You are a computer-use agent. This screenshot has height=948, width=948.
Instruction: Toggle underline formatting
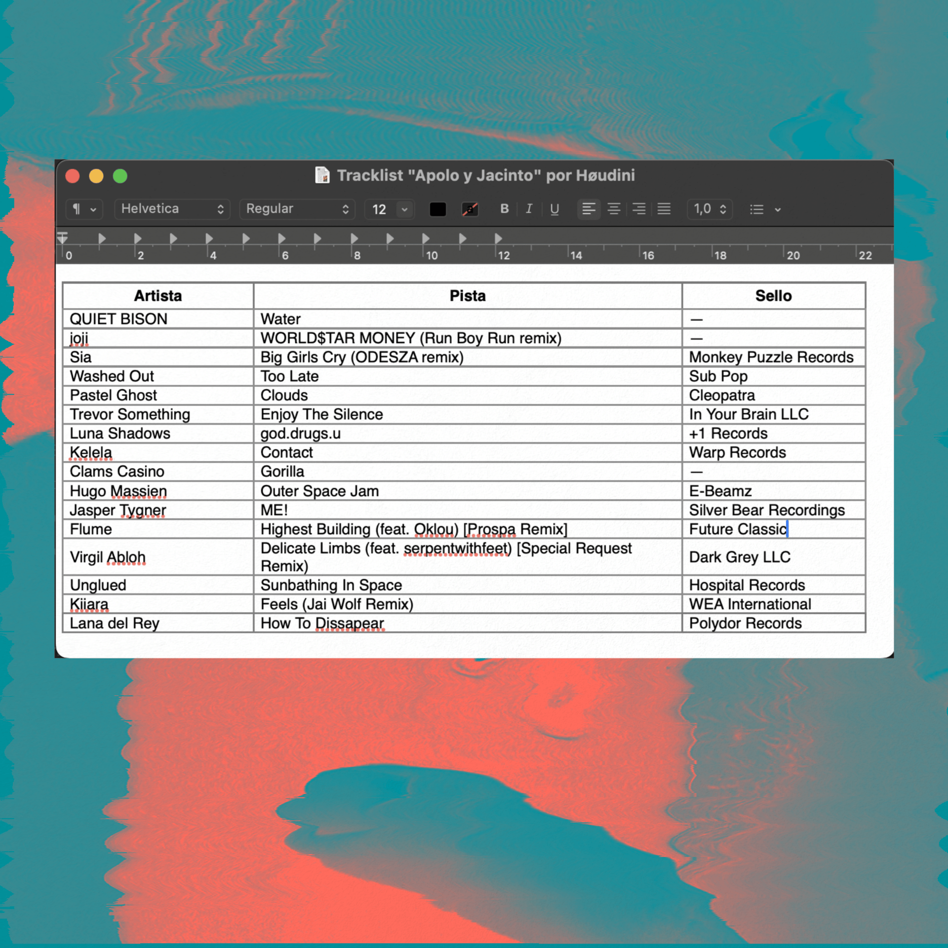click(554, 209)
